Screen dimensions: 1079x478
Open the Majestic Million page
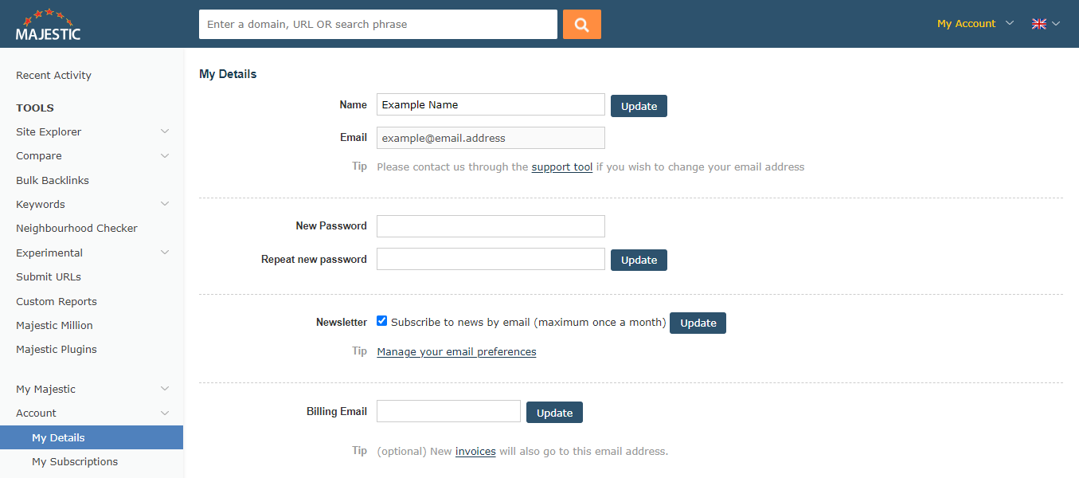click(x=53, y=325)
